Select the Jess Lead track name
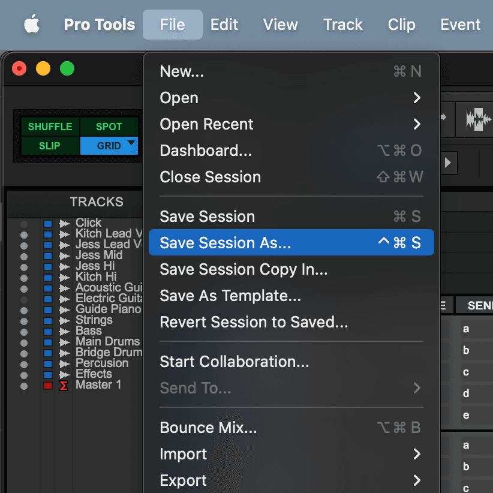The width and height of the screenshot is (493, 493). (109, 244)
